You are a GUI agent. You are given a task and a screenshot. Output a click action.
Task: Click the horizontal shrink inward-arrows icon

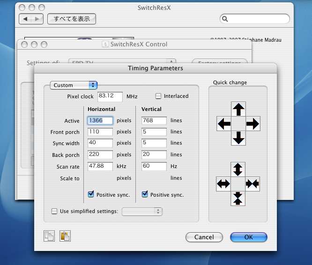[x=253, y=184]
